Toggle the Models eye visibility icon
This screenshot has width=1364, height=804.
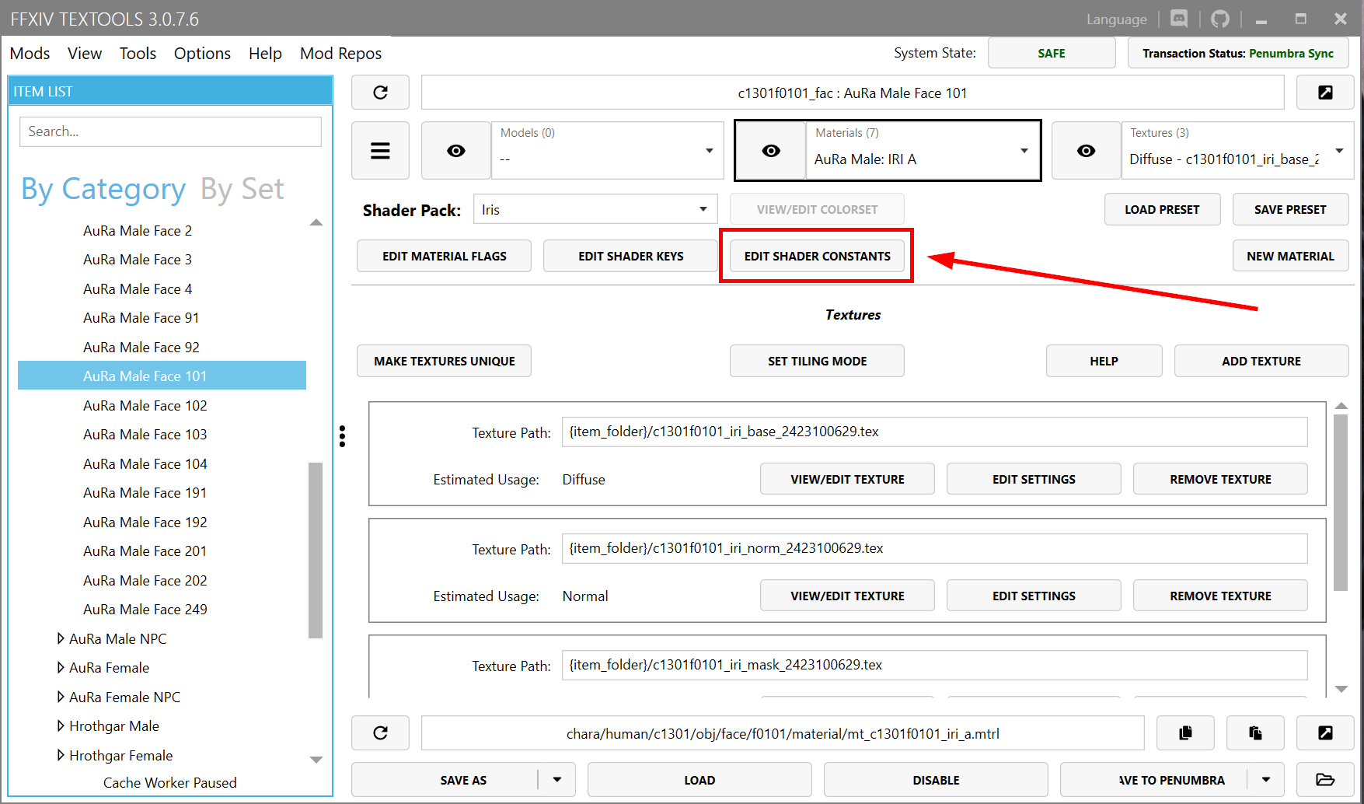456,151
